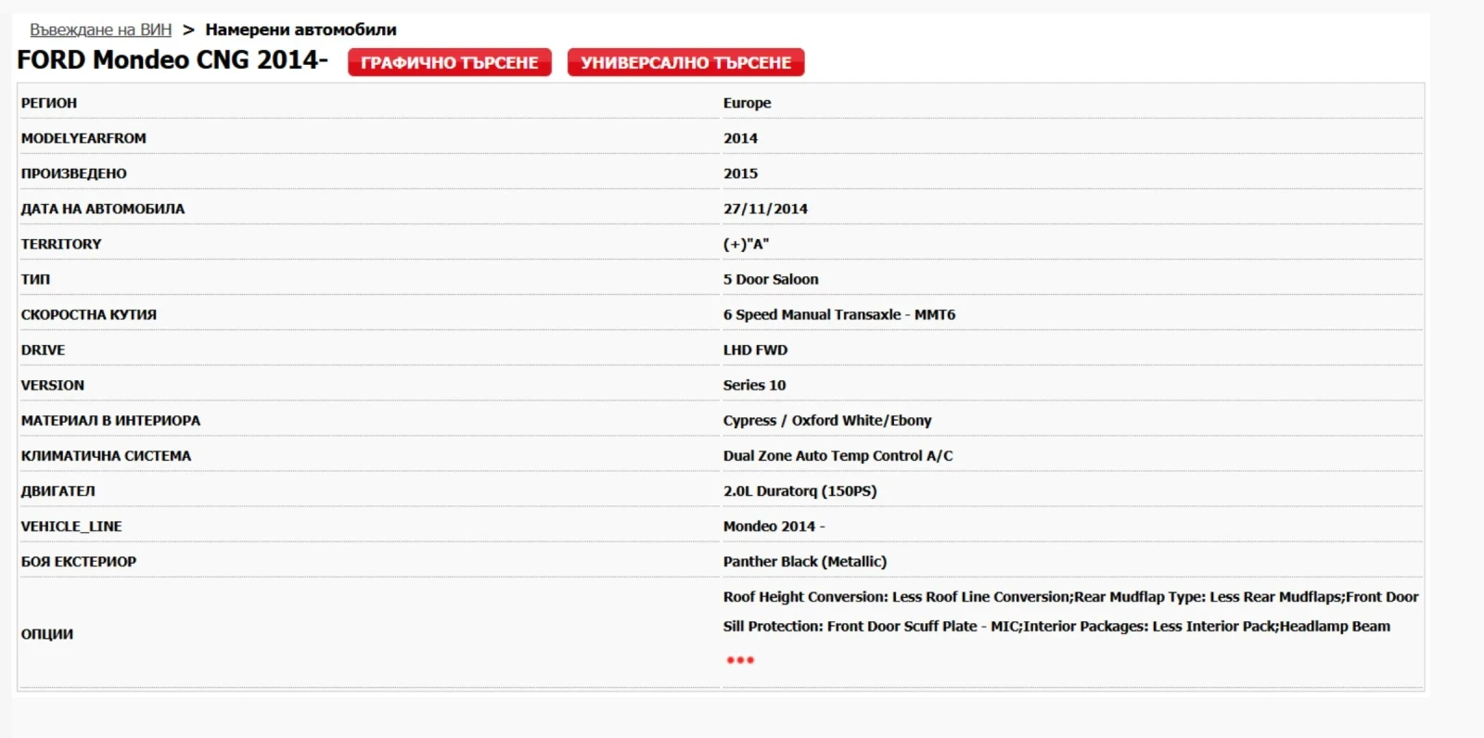1484x738 pixels.
Task: Click the ОПЦИИ row label
Action: [x=47, y=633]
